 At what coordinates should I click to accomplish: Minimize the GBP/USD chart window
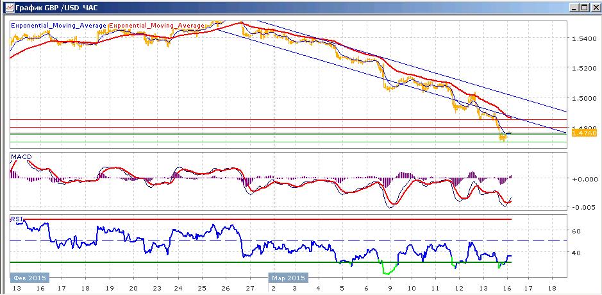click(574, 7)
